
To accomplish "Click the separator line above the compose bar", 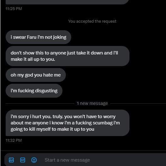I will pos(83,151).
